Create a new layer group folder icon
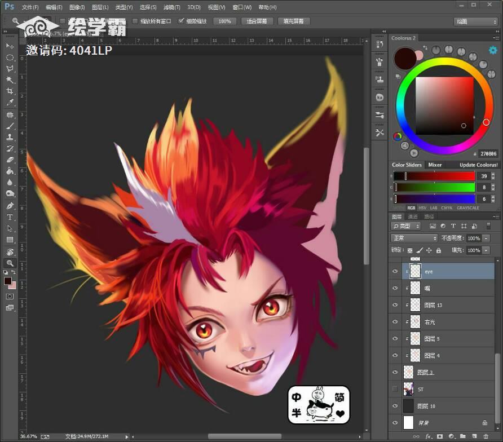Screen dimensions: 503x442 click(x=462, y=436)
